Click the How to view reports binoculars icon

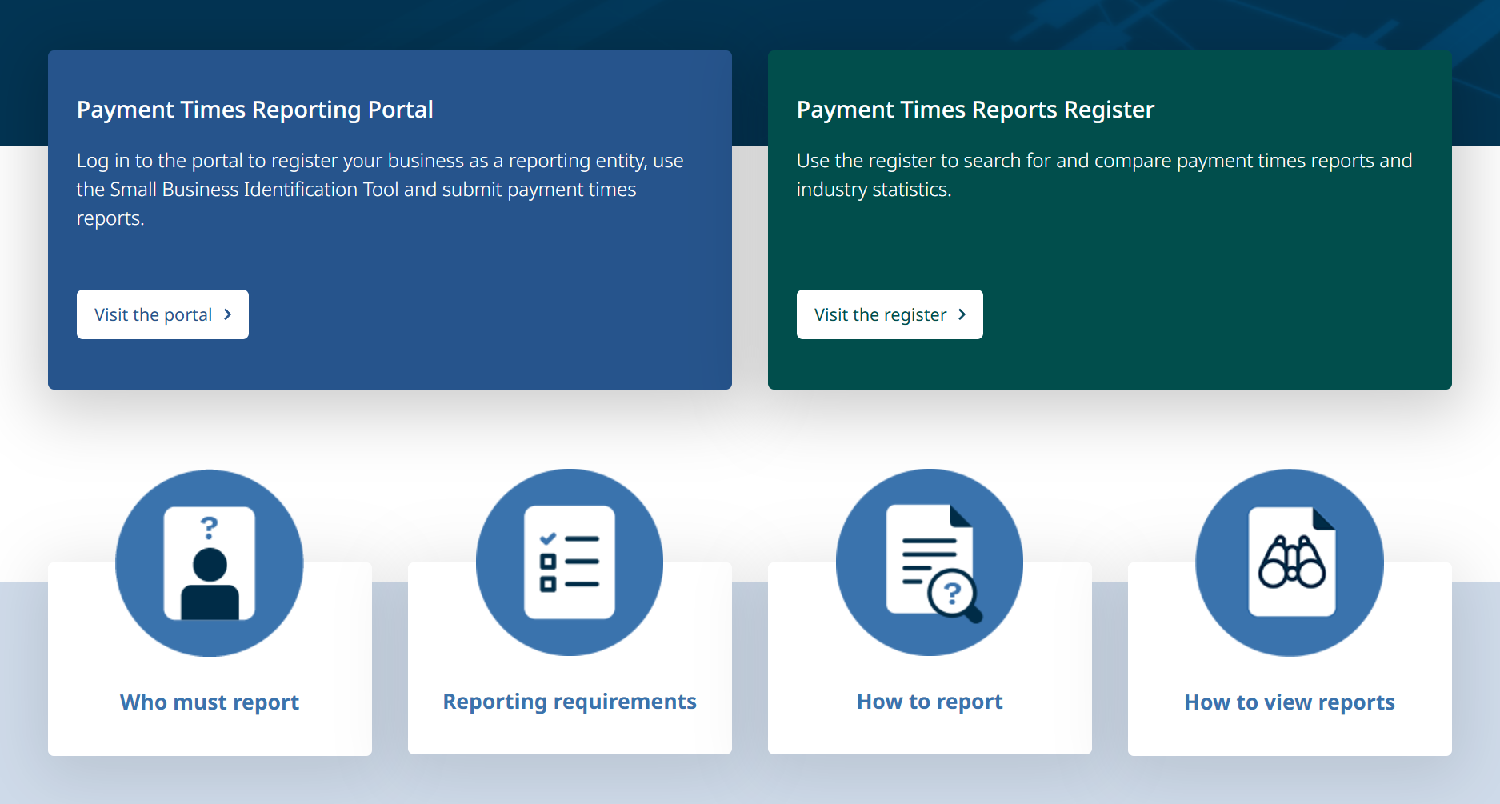pos(1290,562)
